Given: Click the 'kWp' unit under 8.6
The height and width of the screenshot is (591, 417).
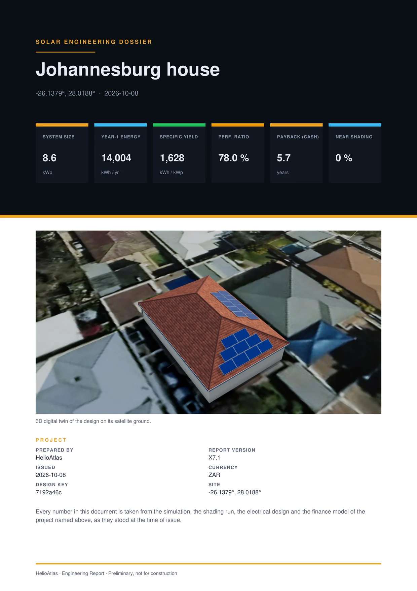Looking at the screenshot, I should tap(47, 173).
